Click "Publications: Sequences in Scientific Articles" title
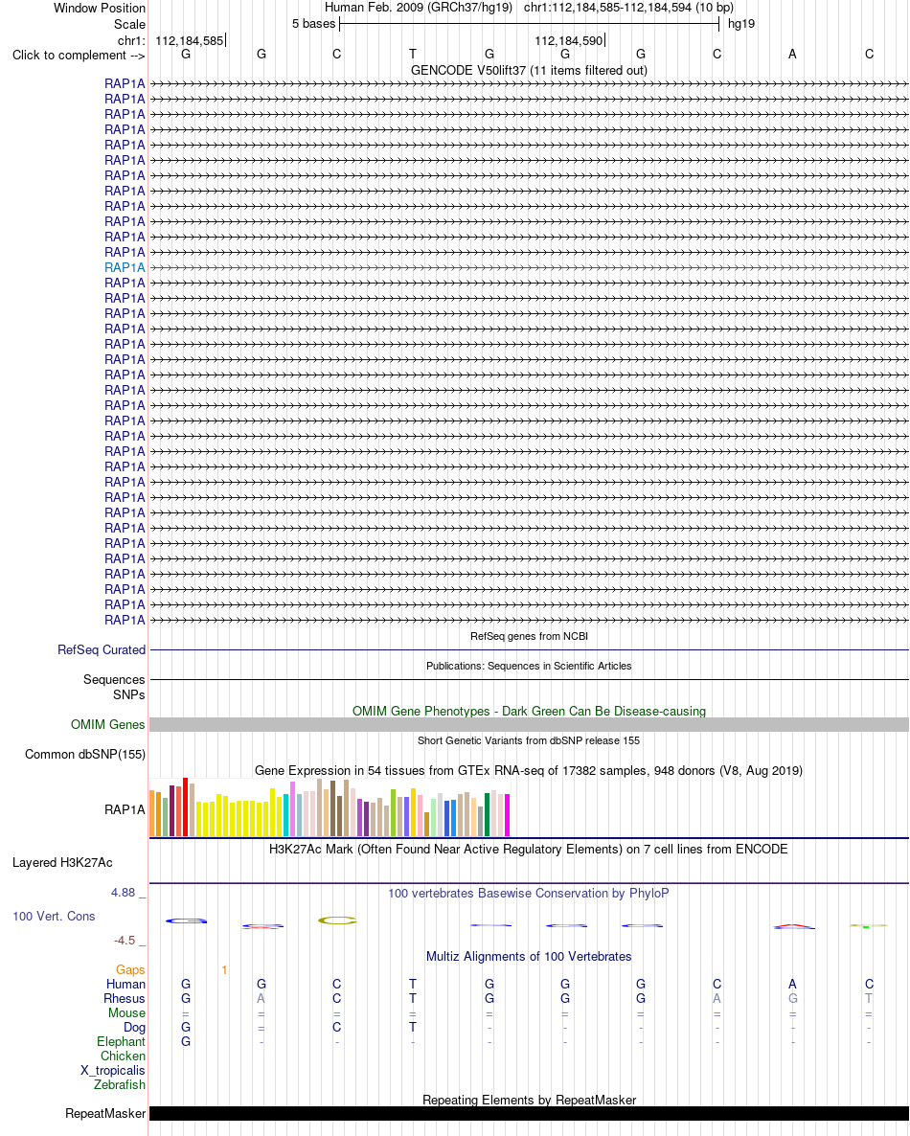The width and height of the screenshot is (910, 1136). 529,666
